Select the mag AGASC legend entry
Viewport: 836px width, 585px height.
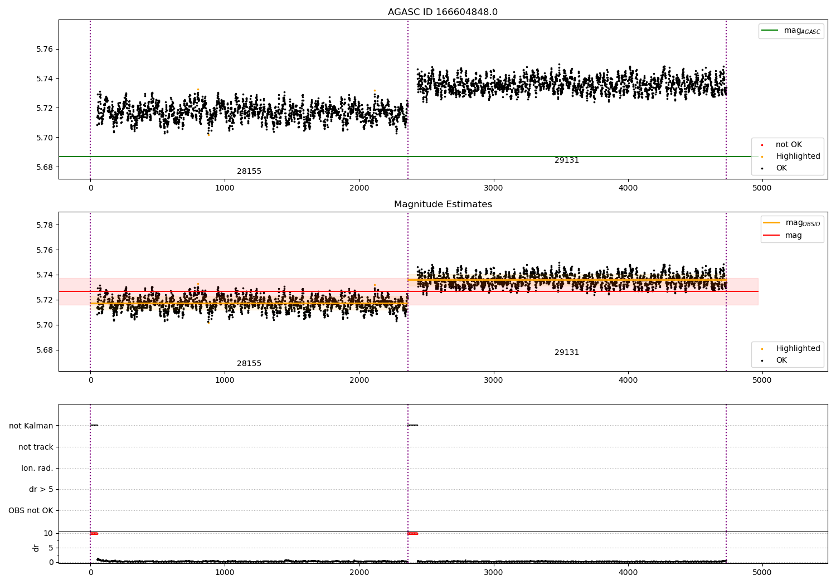pyautogui.click(x=791, y=31)
